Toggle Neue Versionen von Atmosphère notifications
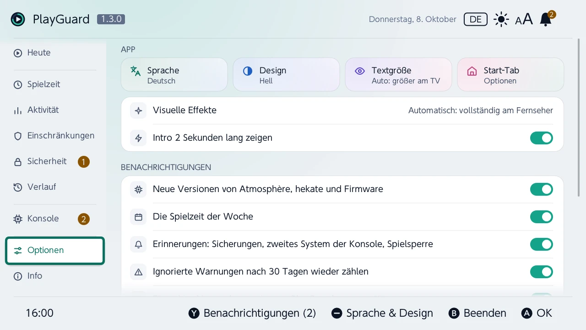This screenshot has height=330, width=586. (x=542, y=189)
